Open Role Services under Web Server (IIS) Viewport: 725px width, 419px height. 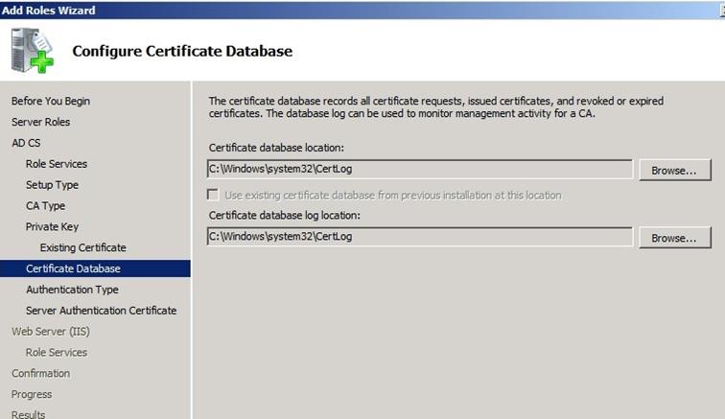click(x=57, y=353)
